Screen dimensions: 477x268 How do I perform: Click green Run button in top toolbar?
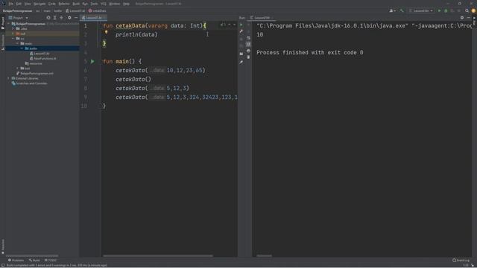pos(439,10)
